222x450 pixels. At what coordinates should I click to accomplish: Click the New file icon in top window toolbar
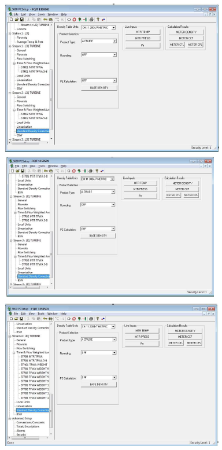point(11,19)
